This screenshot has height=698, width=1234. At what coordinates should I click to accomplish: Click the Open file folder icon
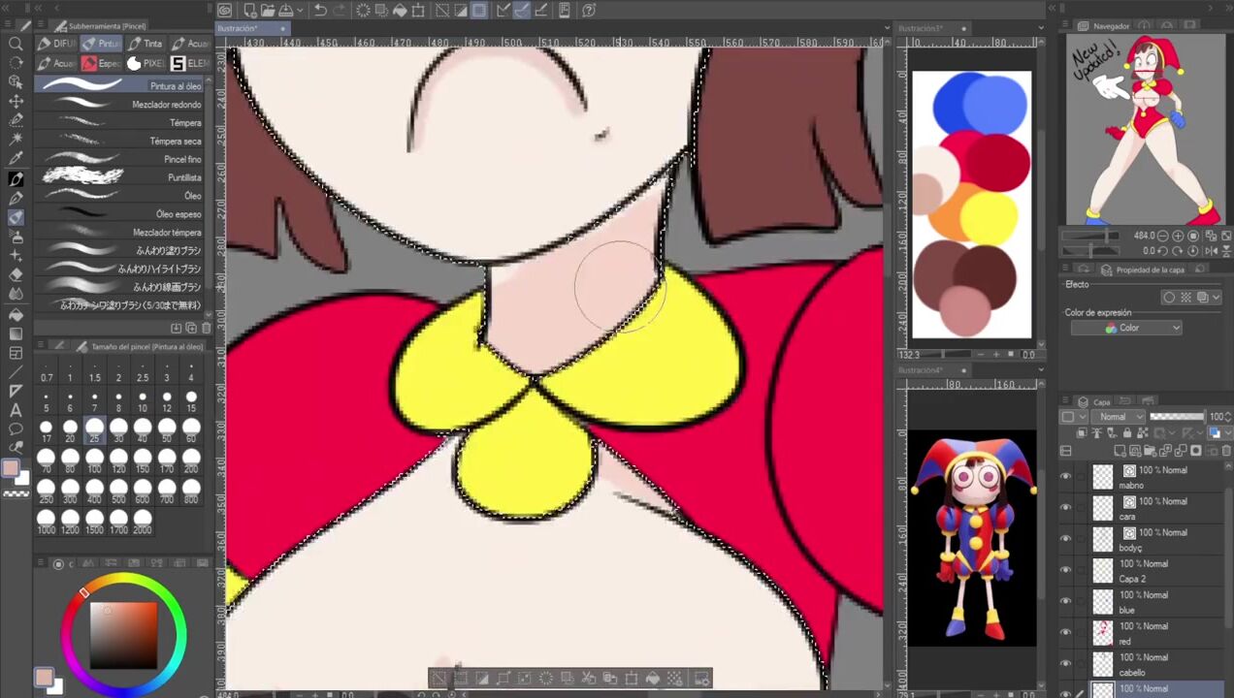click(x=268, y=11)
